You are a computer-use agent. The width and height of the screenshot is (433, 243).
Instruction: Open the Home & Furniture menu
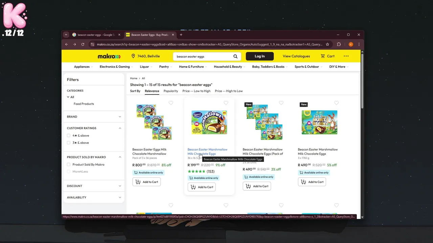(x=193, y=67)
